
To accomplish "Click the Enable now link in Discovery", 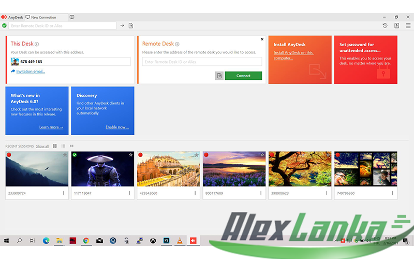I will click(117, 127).
